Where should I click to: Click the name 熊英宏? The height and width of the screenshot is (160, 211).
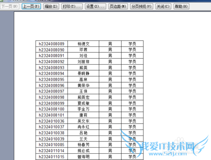tap(84, 97)
